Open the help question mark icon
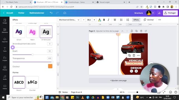Viewport: 179px width, 100px height. click(176, 92)
